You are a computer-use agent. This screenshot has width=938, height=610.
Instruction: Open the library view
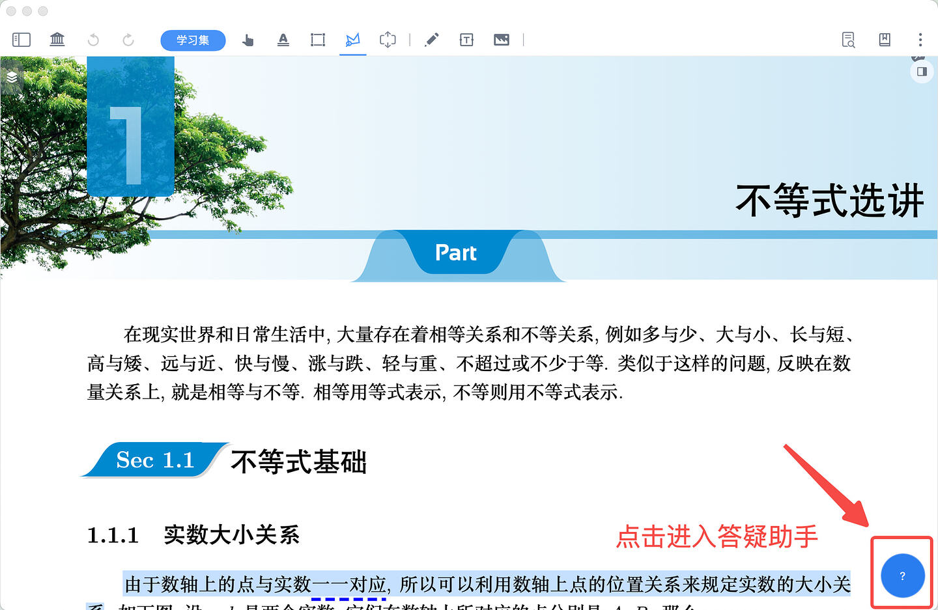[57, 40]
